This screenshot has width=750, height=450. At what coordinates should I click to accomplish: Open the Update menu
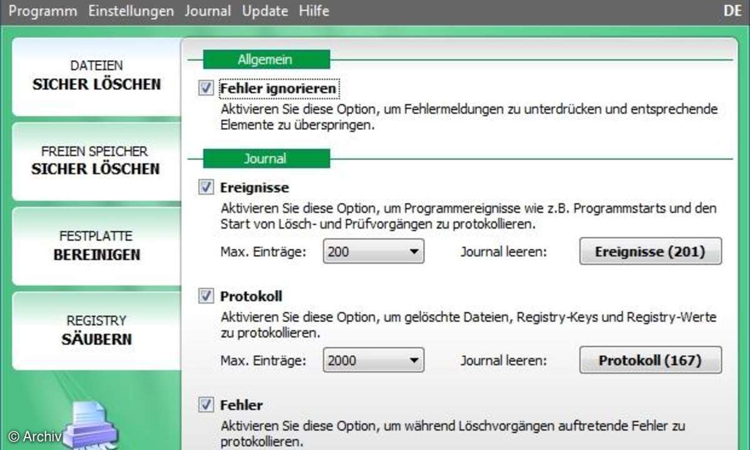(265, 11)
